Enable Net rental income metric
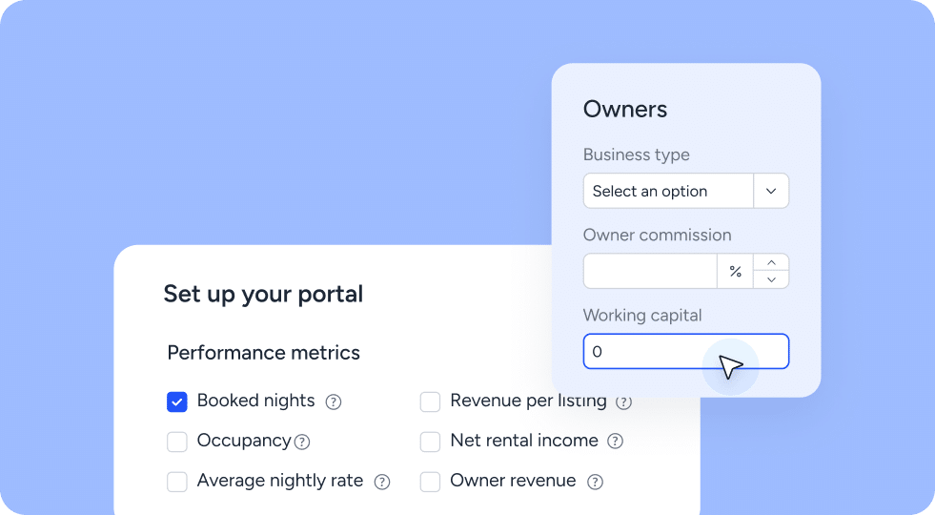This screenshot has width=935, height=515. [x=431, y=442]
